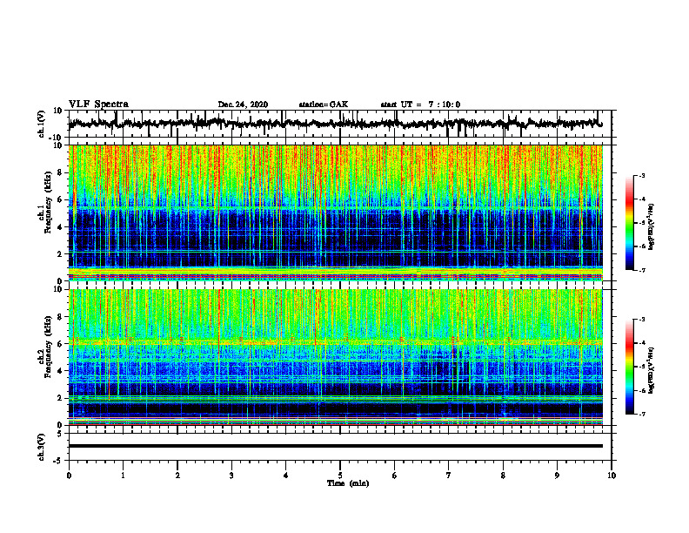The image size is (689, 533).
Task: Click the ch.2 color bar log(PSD) label
Action: pos(652,371)
